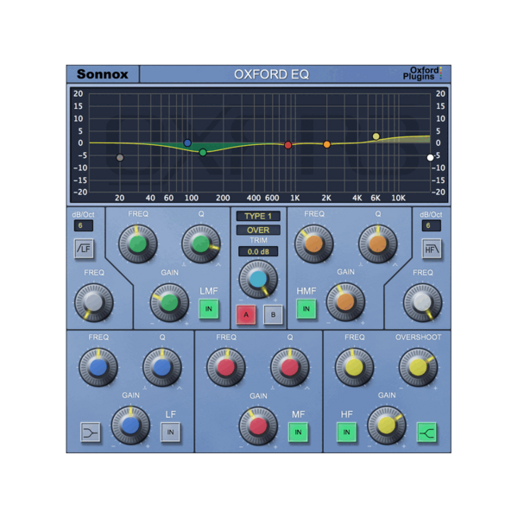The image size is (518, 518).
Task: Click the orange HMF FREQ knob
Action: [x=314, y=244]
